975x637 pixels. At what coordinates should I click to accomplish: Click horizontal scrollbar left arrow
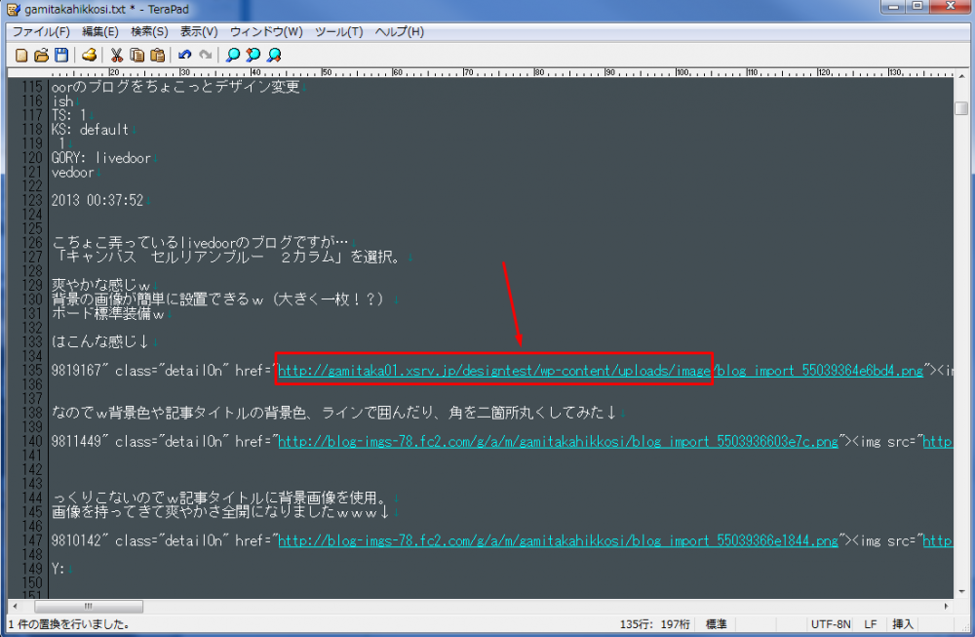click(15, 606)
